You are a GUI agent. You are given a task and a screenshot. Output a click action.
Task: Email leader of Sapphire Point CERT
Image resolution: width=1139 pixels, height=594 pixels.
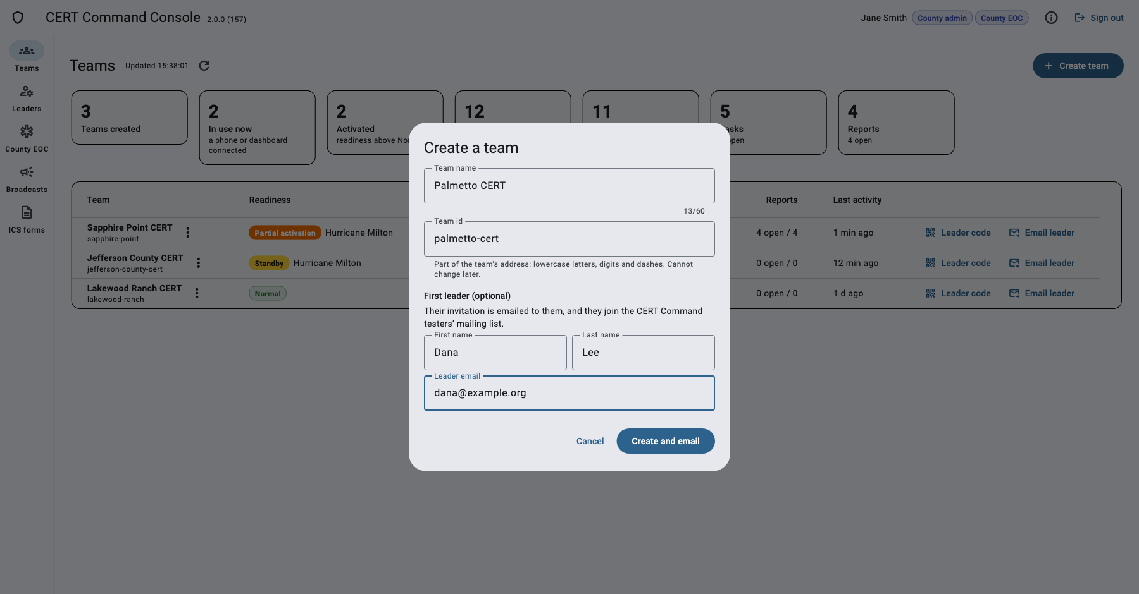(x=1042, y=233)
